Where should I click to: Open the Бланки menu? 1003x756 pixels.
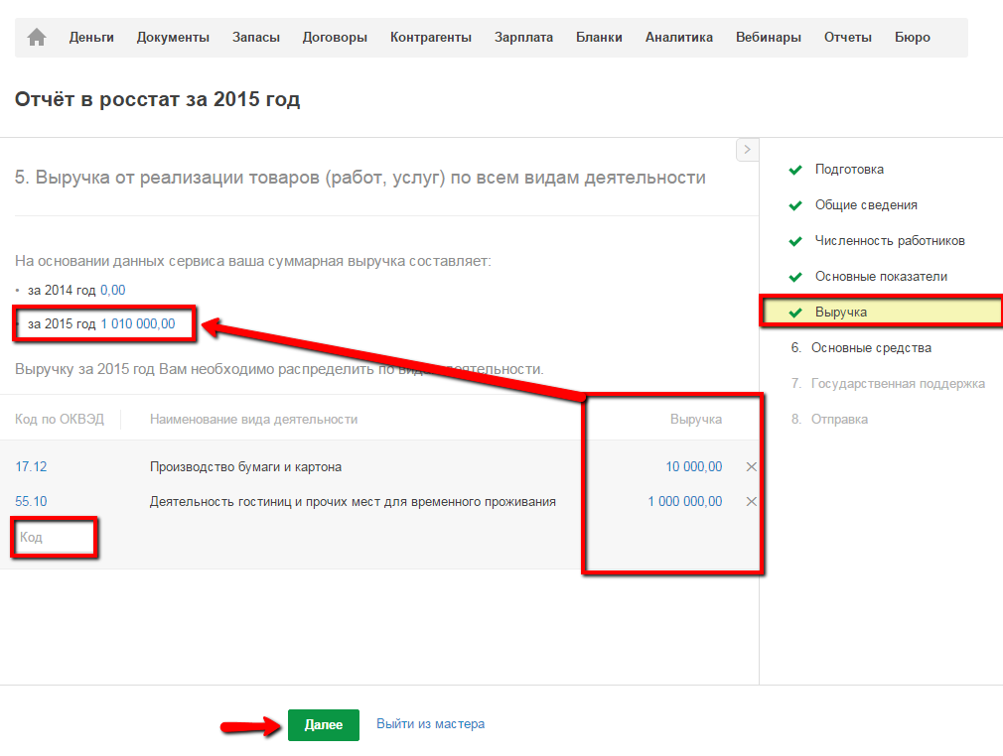click(599, 38)
